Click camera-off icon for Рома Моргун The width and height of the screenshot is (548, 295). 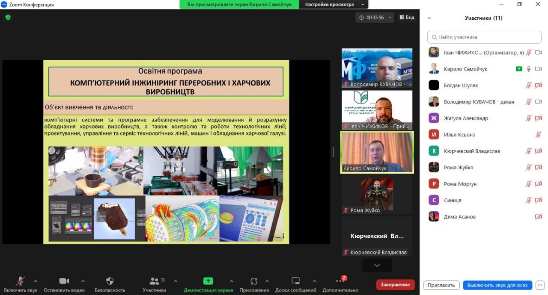click(x=539, y=184)
